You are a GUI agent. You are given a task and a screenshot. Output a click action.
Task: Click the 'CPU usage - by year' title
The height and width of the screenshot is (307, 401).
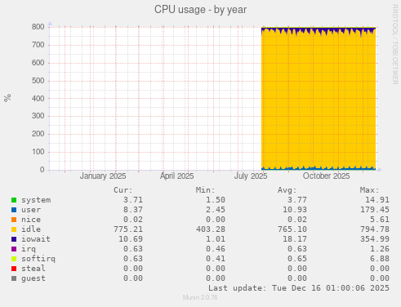tap(200, 10)
